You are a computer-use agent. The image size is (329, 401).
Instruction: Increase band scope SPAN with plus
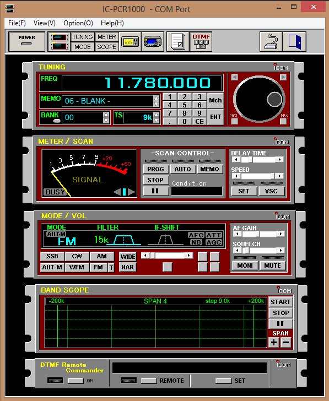(274, 343)
